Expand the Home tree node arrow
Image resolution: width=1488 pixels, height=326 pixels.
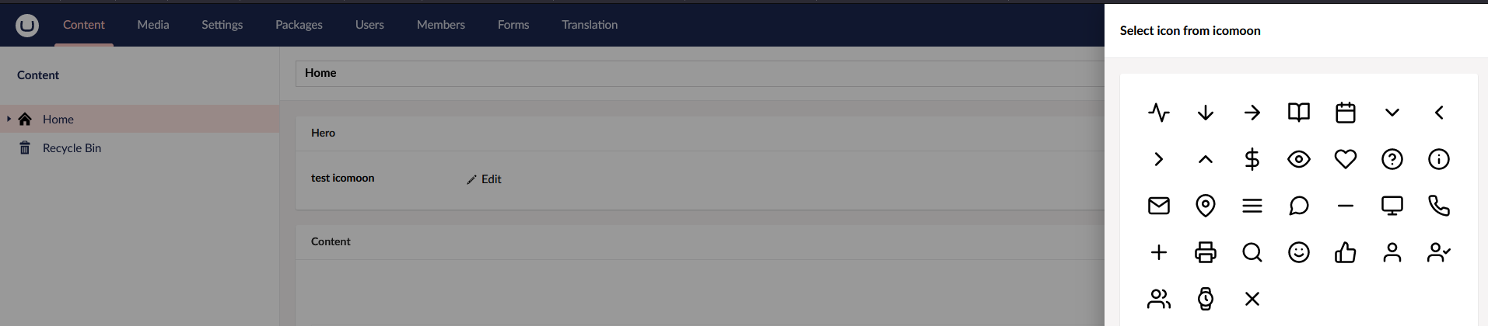[9, 119]
